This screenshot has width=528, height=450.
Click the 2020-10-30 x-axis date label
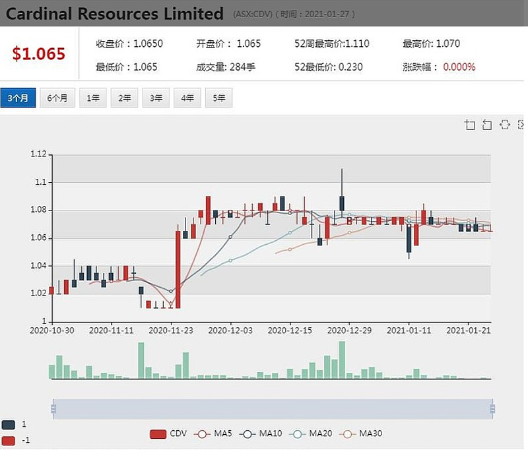[52, 331]
